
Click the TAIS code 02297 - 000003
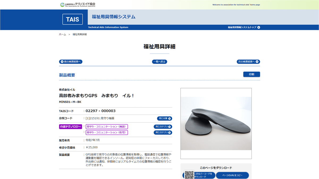click(x=100, y=111)
